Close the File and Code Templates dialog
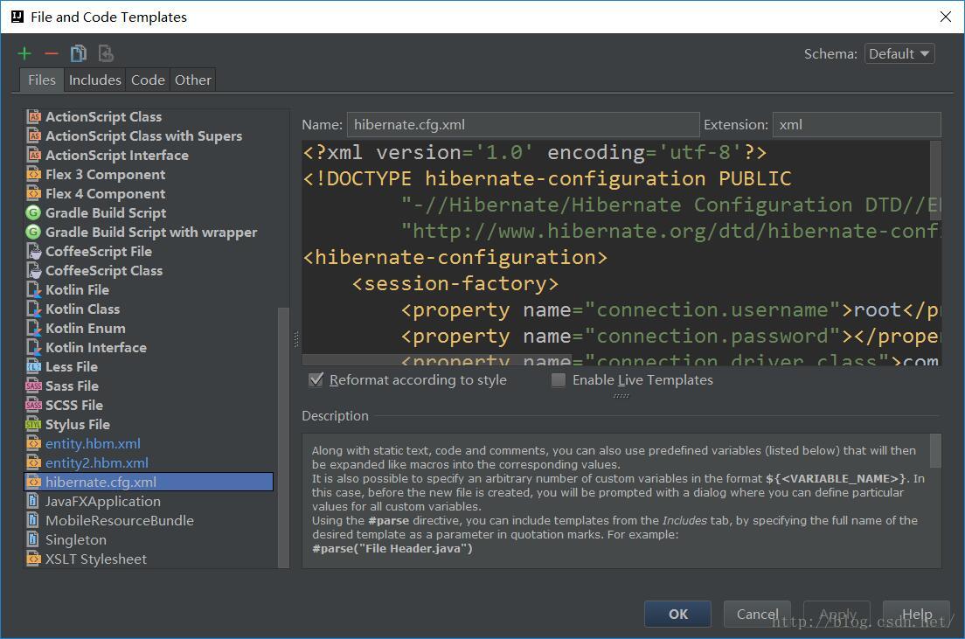The image size is (965, 639). [946, 17]
